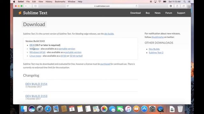Open the Forum nav link

(x=169, y=13)
